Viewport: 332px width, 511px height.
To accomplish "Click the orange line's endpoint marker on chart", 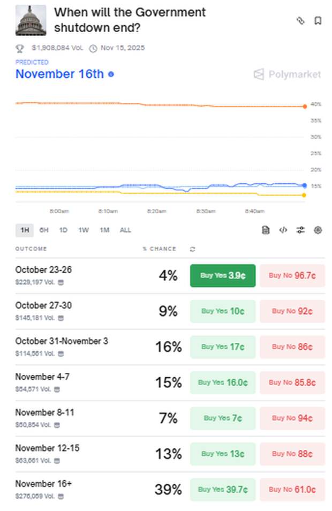I will tap(305, 107).
